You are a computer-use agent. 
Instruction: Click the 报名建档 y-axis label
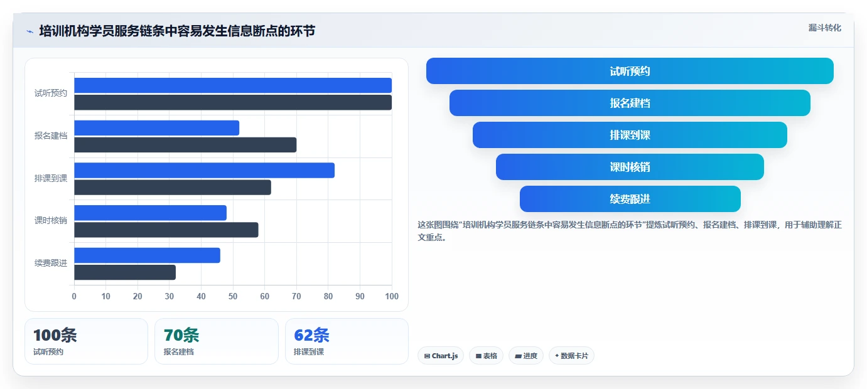51,136
